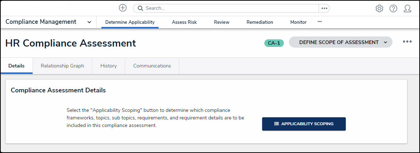Switch to the Communications tab
The image size is (420, 153).
click(152, 66)
